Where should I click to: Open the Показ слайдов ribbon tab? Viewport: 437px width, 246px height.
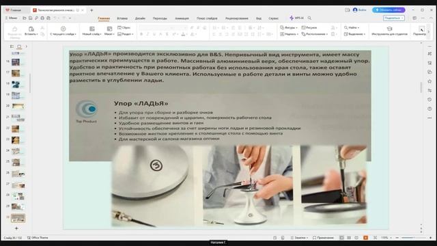(x=207, y=18)
